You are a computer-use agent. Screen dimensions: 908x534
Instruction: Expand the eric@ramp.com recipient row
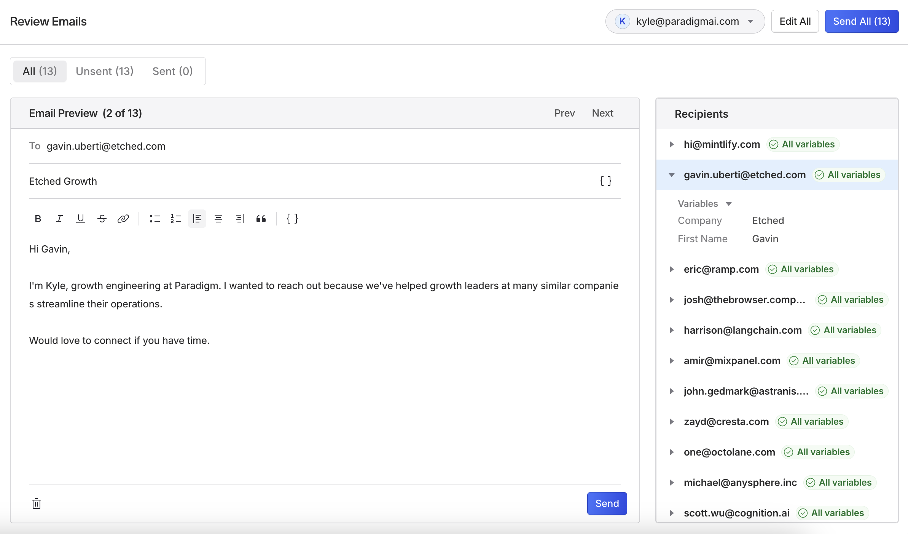tap(672, 269)
